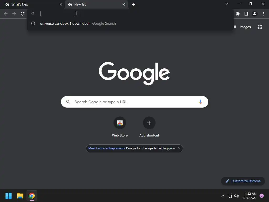Close the What's New tab

point(61,4)
